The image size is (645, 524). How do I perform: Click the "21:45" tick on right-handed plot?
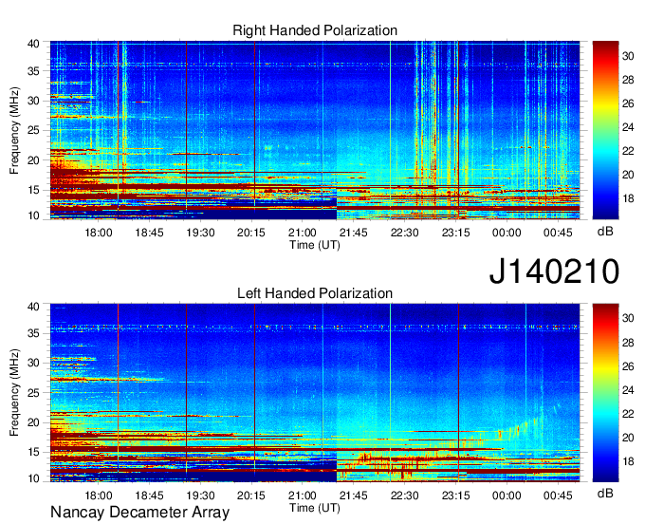[x=354, y=233]
